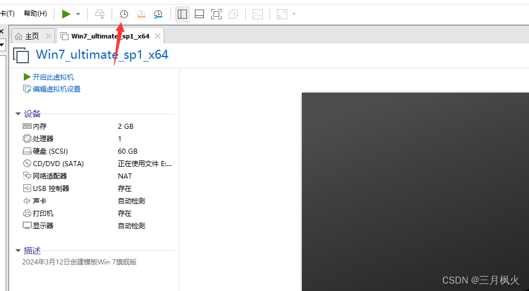Screen dimensions: 529x291
Task: Open the library panel dropdown arrow
Action: 2,45
